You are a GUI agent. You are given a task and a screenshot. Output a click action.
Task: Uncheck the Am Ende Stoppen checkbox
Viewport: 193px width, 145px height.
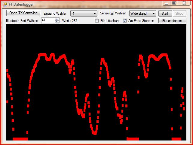124,21
